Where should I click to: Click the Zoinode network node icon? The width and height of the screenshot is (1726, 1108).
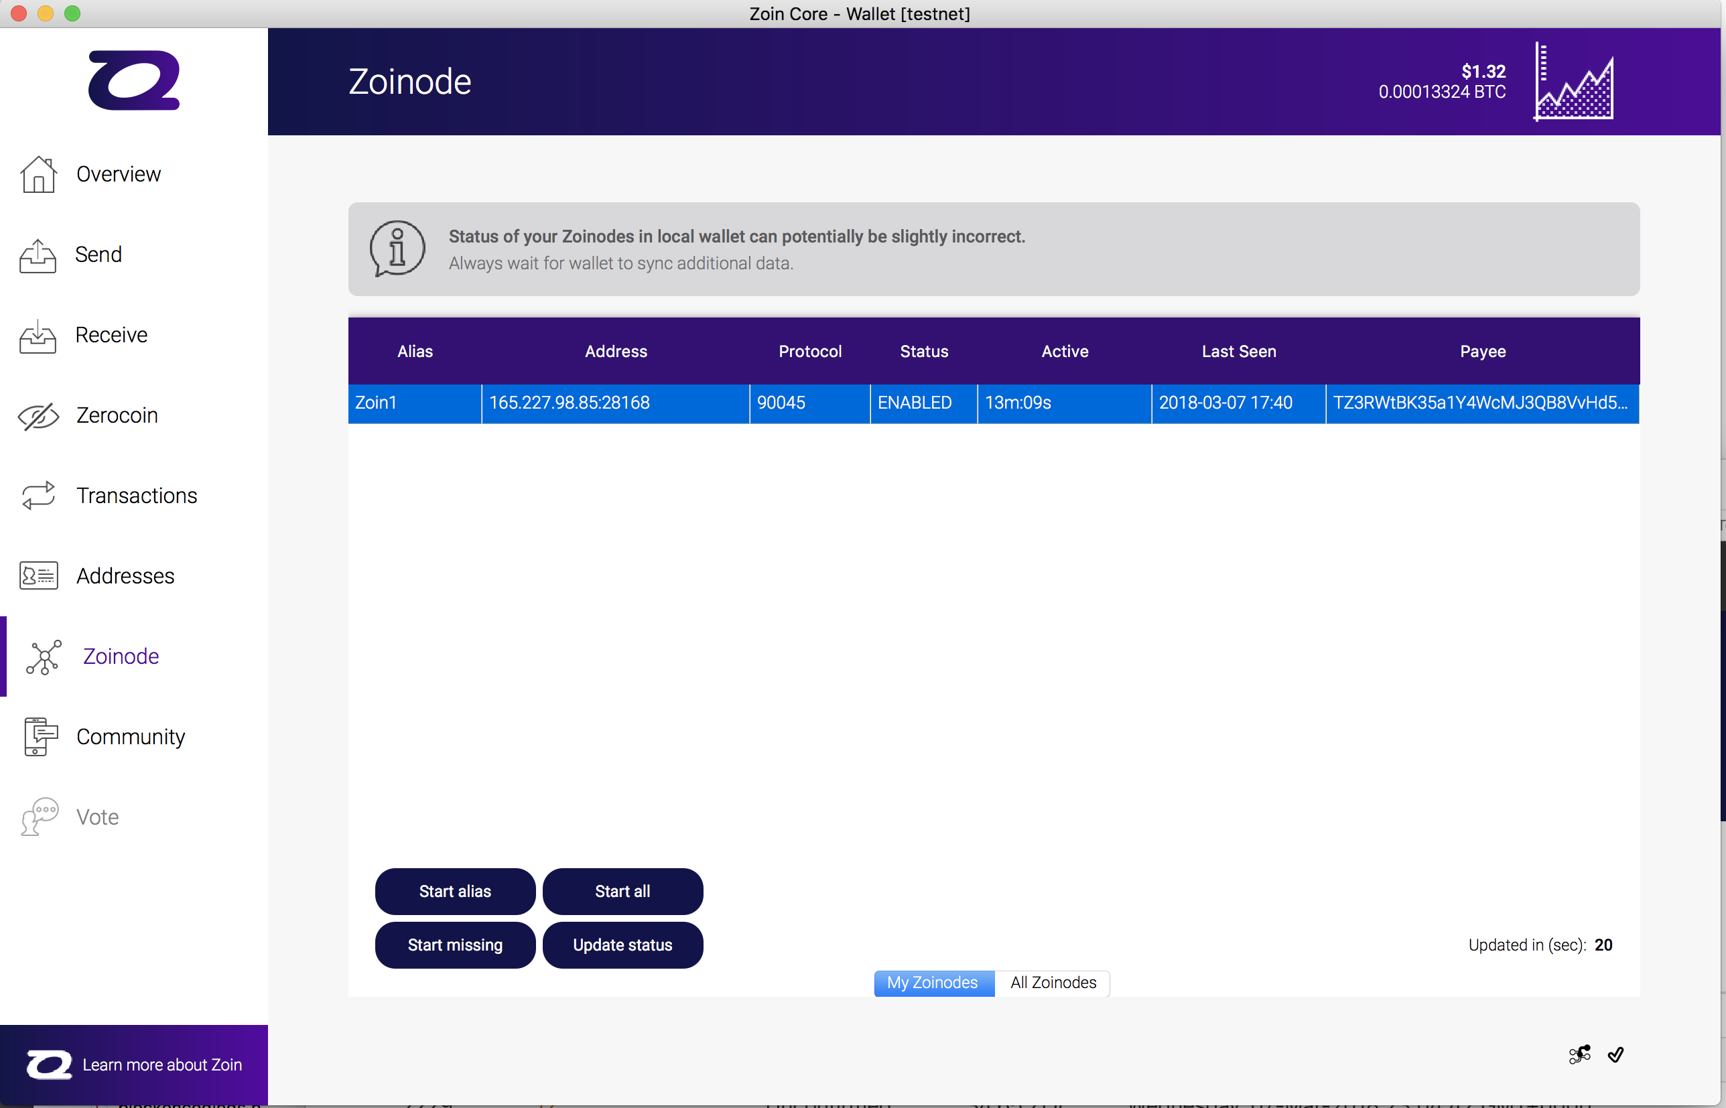[x=44, y=657]
